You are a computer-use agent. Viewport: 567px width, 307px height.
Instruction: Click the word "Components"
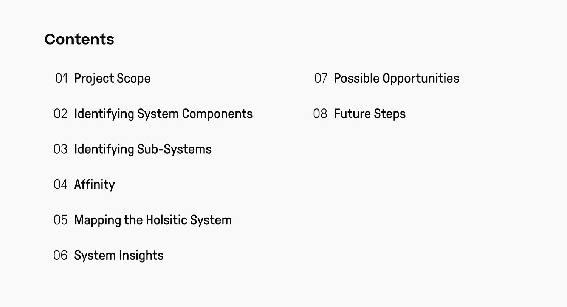click(217, 114)
